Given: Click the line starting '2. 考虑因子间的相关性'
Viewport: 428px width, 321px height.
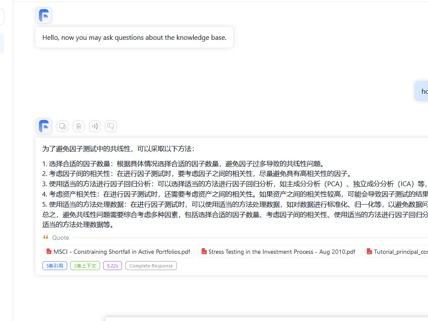Looking at the screenshot, I should pyautogui.click(x=197, y=174).
